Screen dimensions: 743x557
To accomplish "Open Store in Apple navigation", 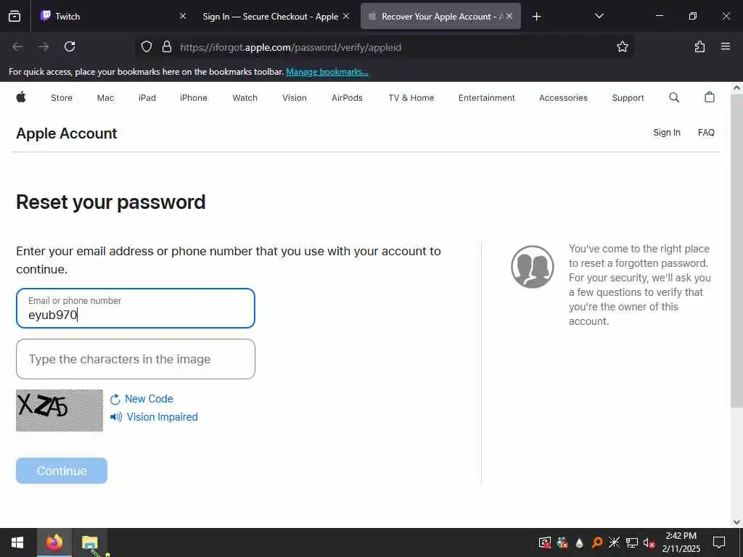I will point(62,98).
